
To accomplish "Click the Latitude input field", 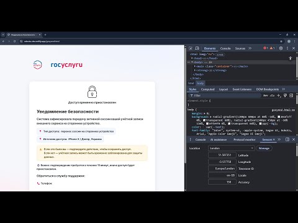I will point(222,155).
